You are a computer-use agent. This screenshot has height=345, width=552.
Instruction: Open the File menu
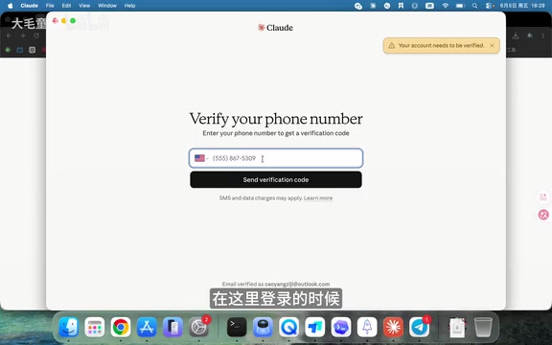coord(50,6)
